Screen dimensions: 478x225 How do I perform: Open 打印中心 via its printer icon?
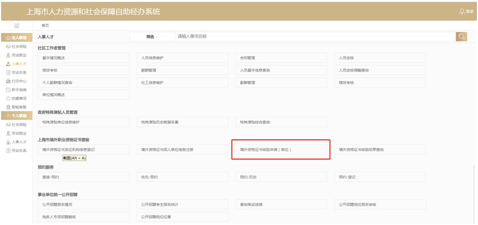click(x=8, y=81)
